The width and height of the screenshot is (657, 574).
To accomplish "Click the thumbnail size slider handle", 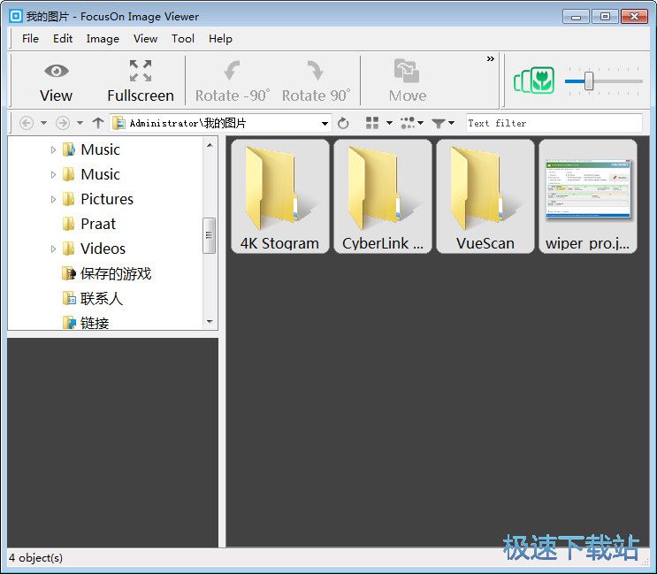I will coord(588,81).
